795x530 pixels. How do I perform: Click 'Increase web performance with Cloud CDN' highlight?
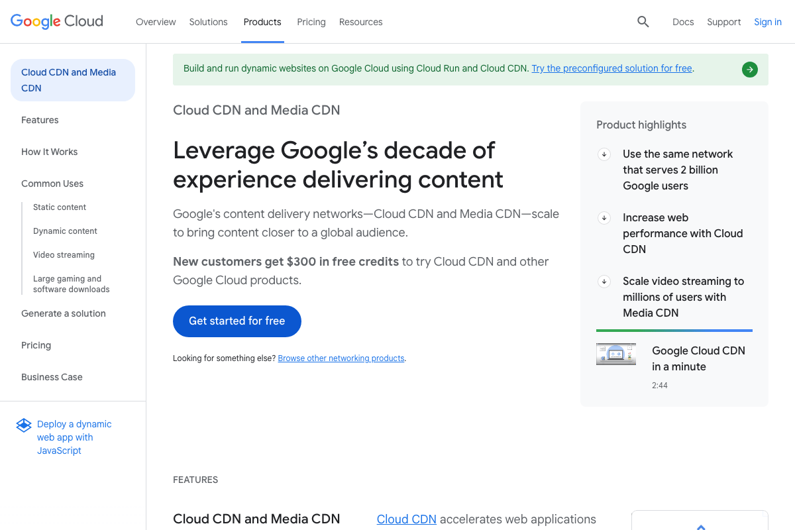[x=683, y=234]
